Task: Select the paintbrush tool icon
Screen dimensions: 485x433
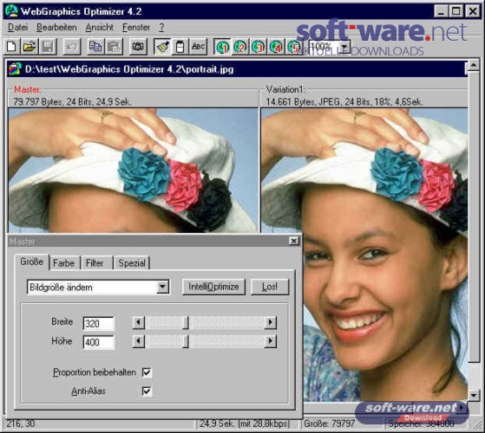Action: click(162, 47)
